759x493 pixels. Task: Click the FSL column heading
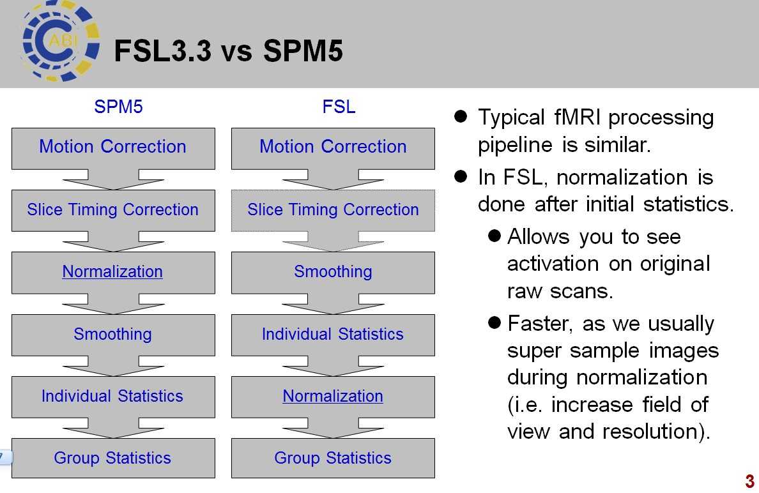(339, 107)
